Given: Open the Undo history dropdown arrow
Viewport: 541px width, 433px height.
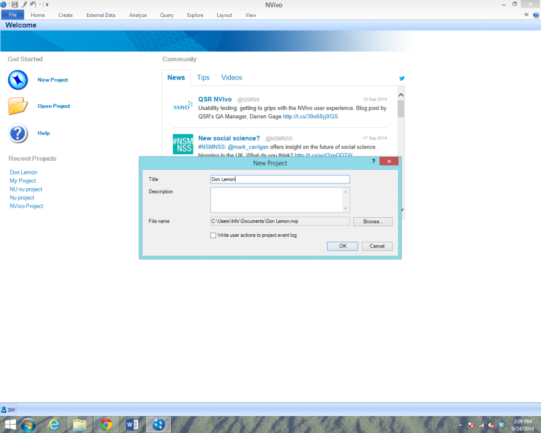Looking at the screenshot, I should point(40,5).
